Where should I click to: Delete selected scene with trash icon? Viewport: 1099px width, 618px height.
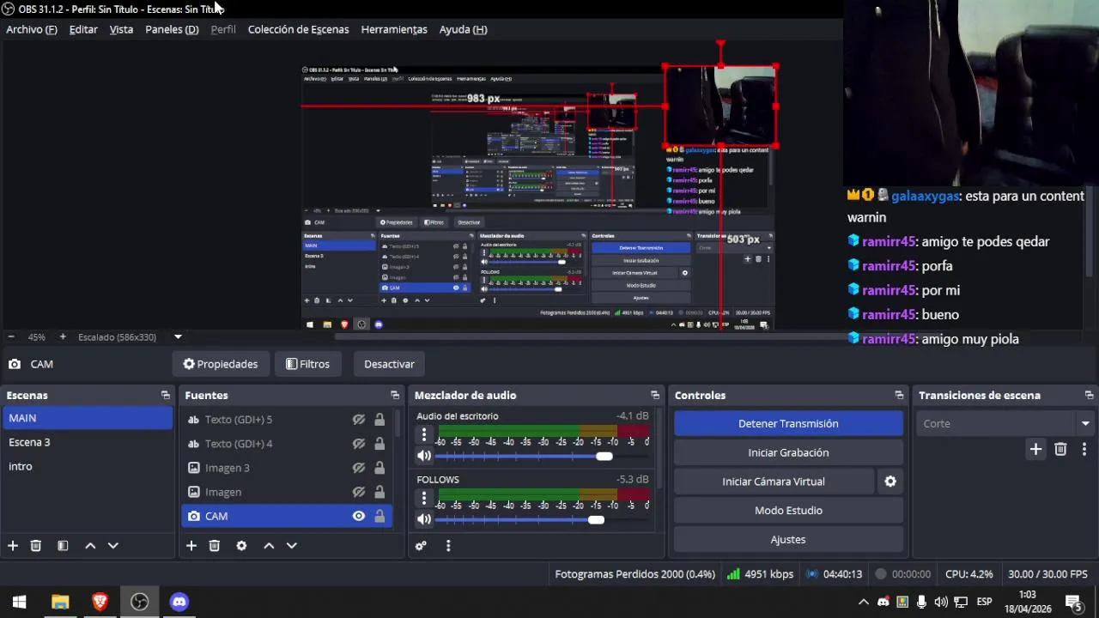[36, 546]
